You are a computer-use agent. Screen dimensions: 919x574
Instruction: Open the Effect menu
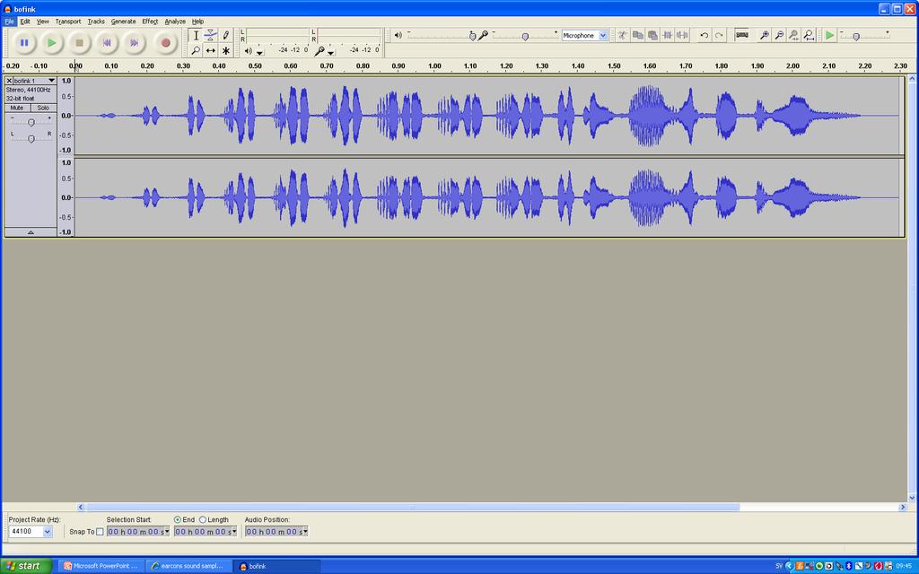point(150,22)
